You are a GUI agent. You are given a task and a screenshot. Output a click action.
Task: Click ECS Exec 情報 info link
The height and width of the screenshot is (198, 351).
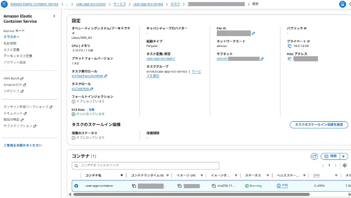tap(91, 110)
